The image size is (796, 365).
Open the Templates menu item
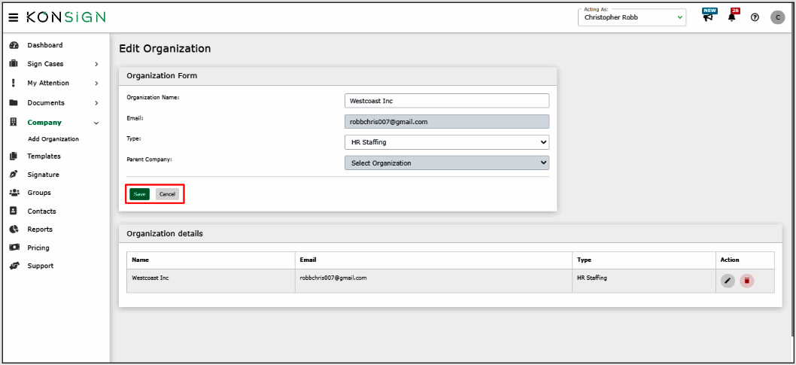pos(44,157)
